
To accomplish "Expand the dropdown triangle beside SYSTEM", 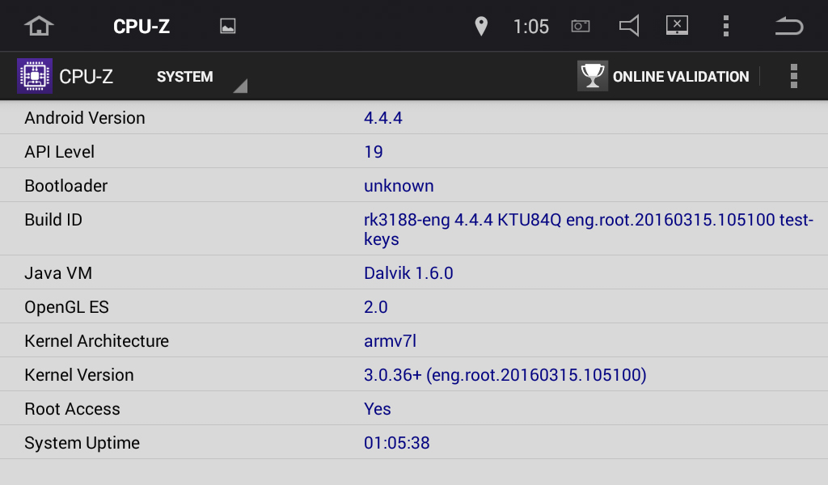I will tap(240, 86).
